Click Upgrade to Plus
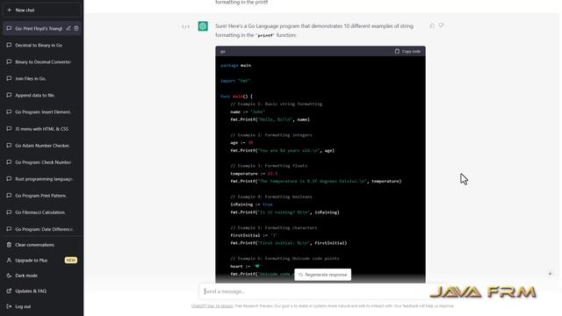 pos(41,260)
